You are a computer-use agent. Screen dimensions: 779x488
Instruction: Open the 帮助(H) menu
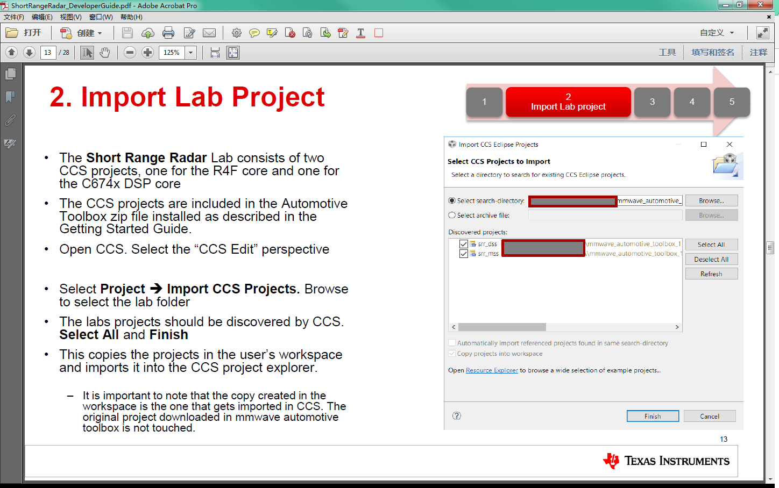click(x=131, y=17)
